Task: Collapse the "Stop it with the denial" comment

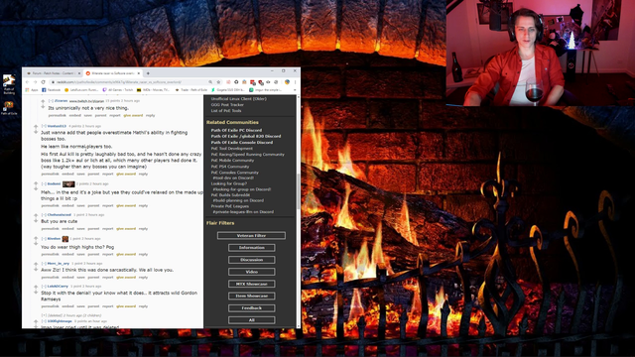Action: [44, 287]
